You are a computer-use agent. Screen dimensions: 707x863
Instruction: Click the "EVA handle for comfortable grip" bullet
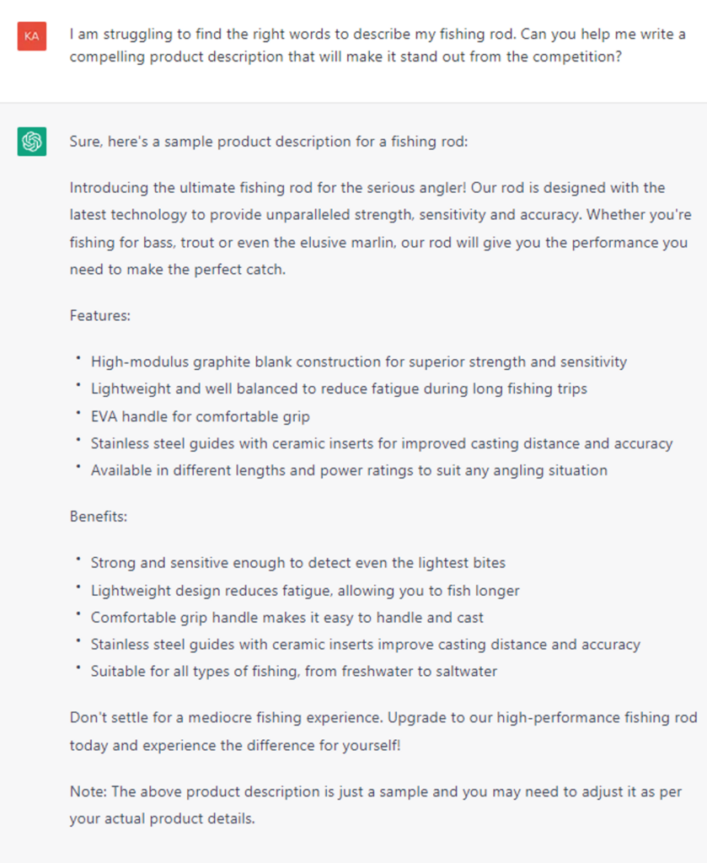click(x=201, y=415)
